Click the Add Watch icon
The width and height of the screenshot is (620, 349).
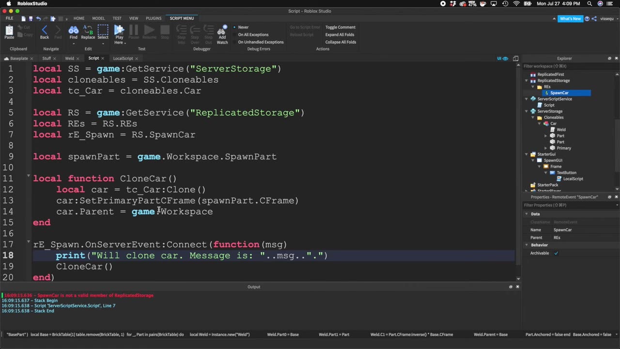[x=222, y=30]
